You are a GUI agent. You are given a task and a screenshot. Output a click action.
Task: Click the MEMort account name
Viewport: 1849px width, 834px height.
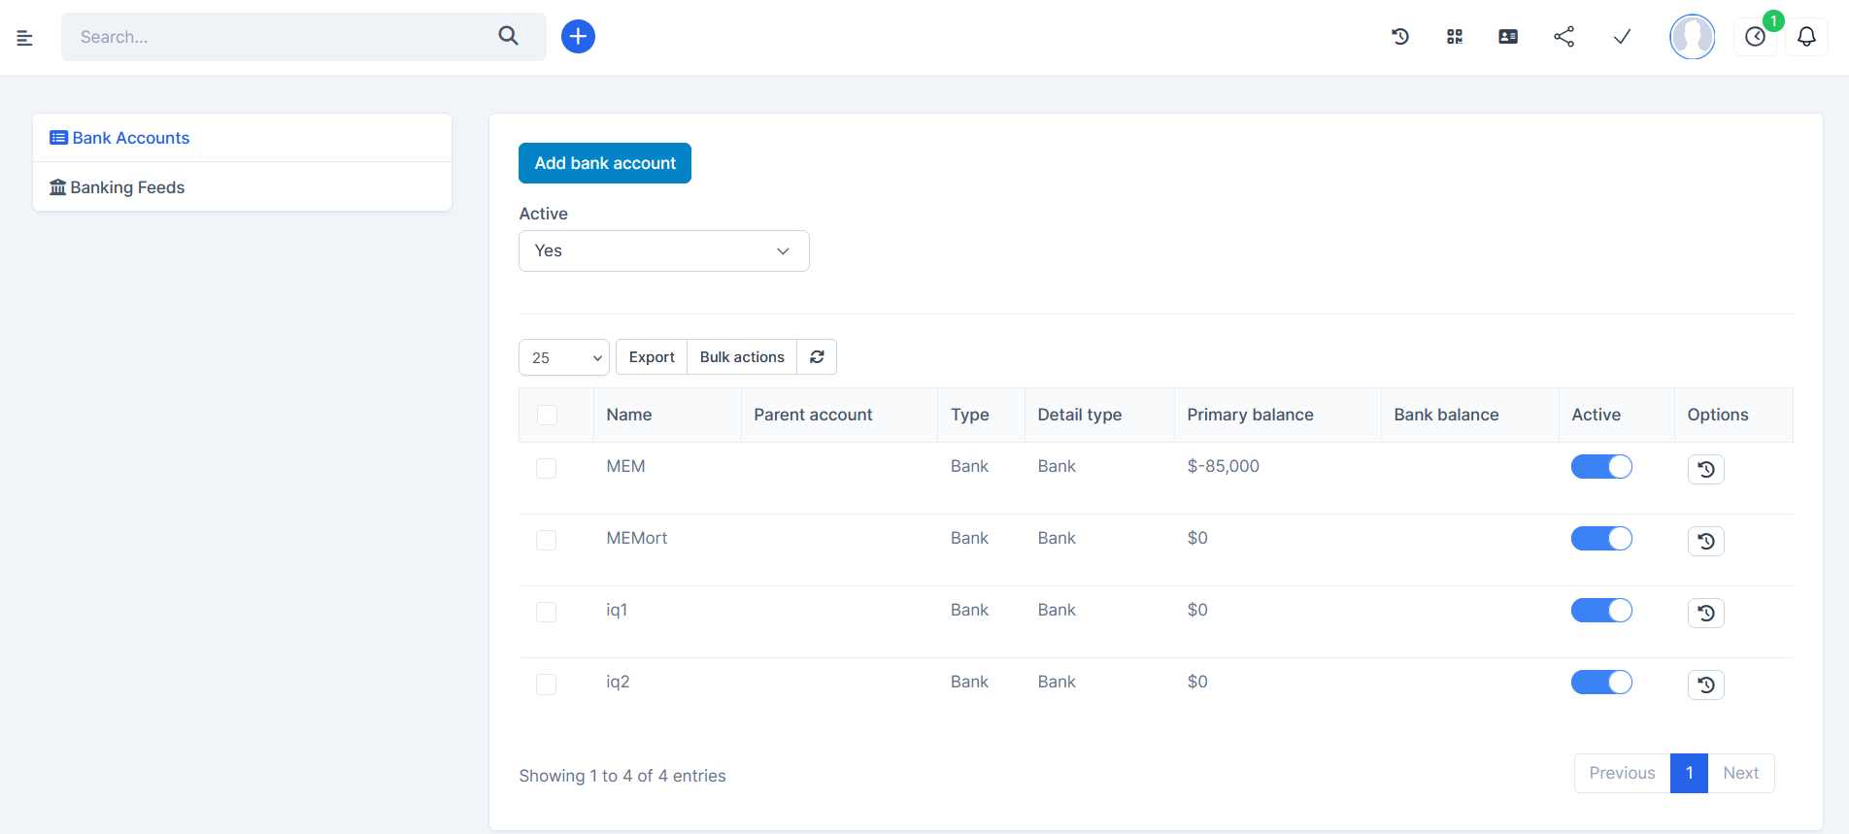(x=637, y=539)
